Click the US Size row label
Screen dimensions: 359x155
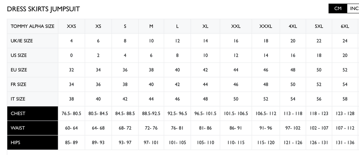coord(19,55)
